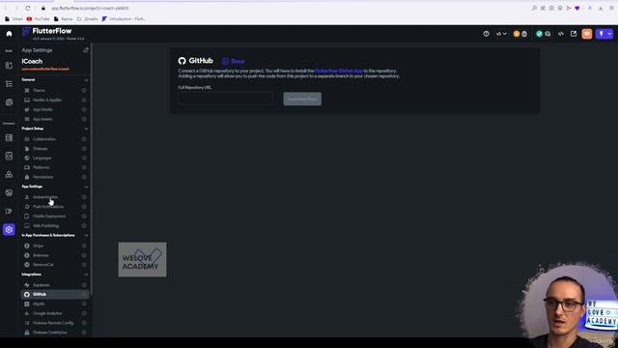Open the Firestore collections table icon
The image size is (618, 348).
[9, 138]
